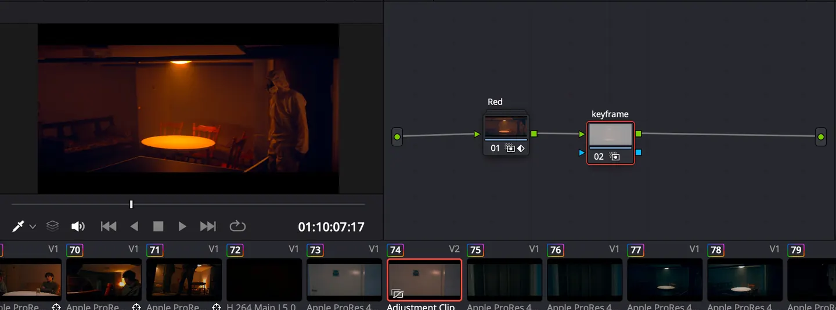
Task: Toggle loop playback
Action: (x=237, y=226)
